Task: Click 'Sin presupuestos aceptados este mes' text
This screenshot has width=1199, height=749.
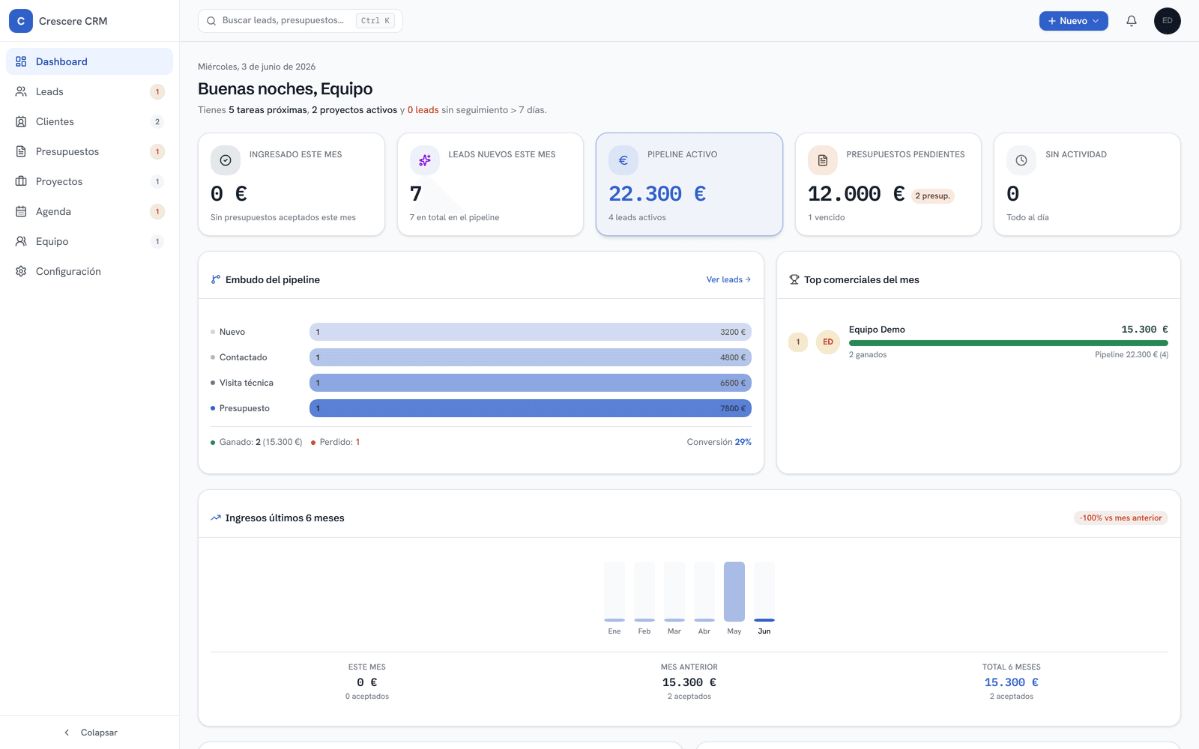Action: (283, 217)
